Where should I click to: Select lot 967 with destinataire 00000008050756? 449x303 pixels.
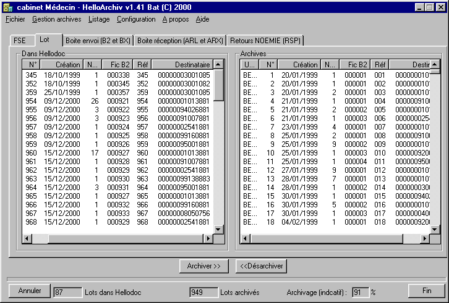118,214
